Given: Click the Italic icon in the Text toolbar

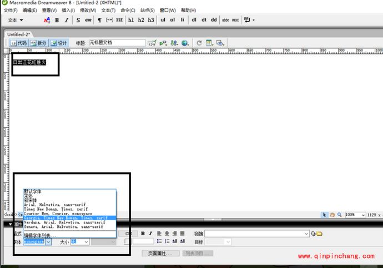Looking at the screenshot, I should 67,20.
